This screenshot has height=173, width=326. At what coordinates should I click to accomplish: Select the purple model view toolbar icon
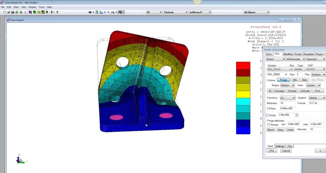coord(30,12)
